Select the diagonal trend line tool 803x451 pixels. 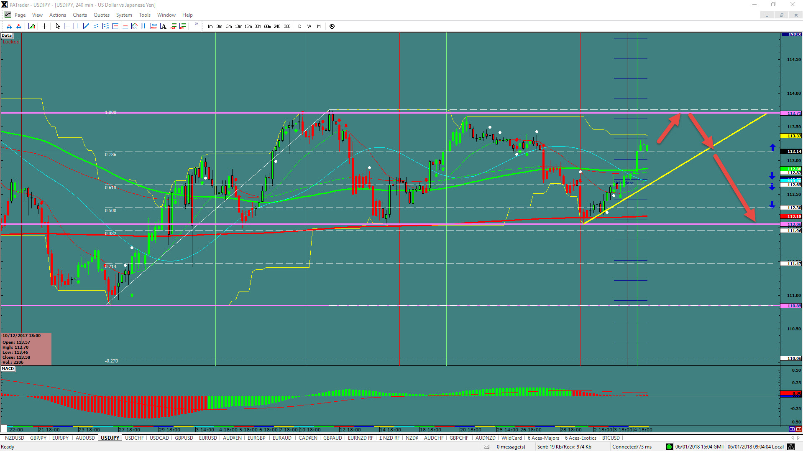[86, 26]
